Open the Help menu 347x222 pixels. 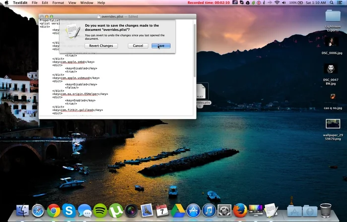point(101,2)
